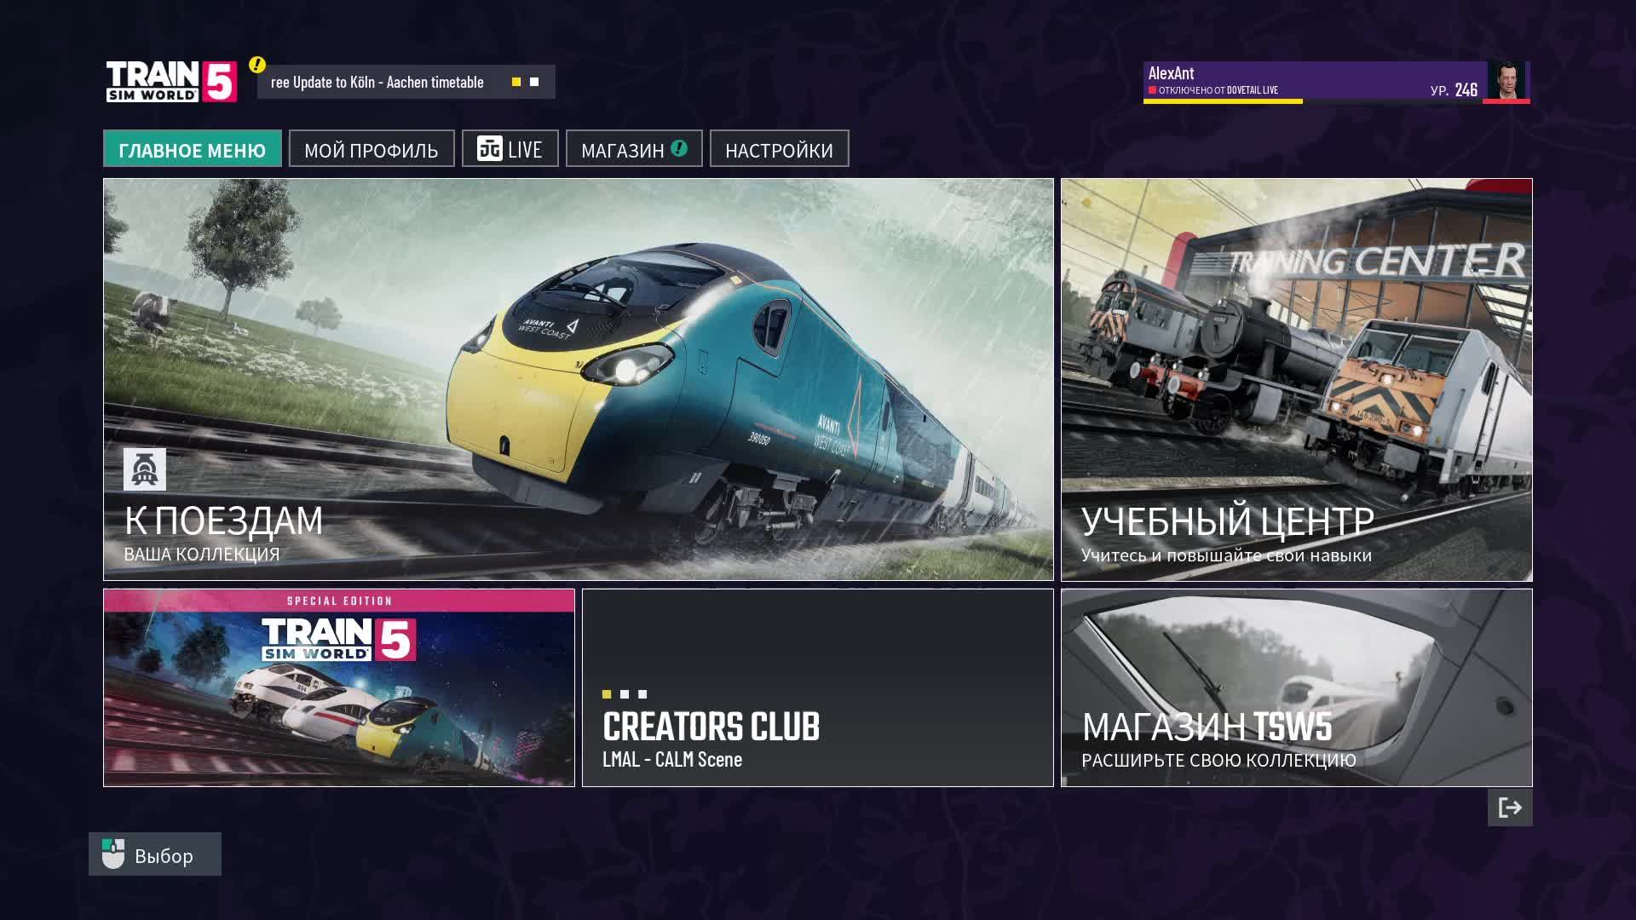Open the УЧЕБНЫЙ ЦЕНТР training tile

1297,380
